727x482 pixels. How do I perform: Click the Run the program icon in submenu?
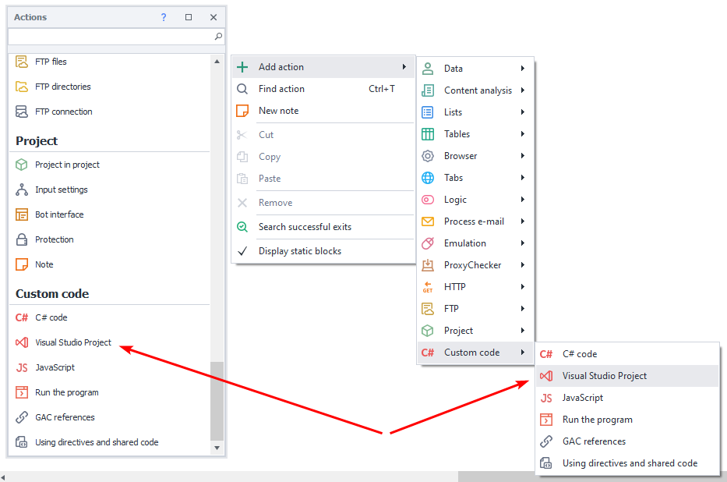point(546,420)
